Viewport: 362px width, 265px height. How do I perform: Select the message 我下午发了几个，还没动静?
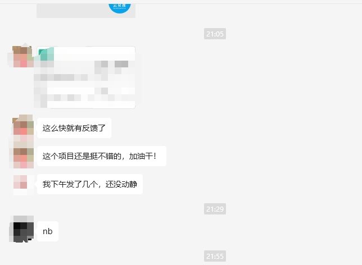pyautogui.click(x=90, y=184)
